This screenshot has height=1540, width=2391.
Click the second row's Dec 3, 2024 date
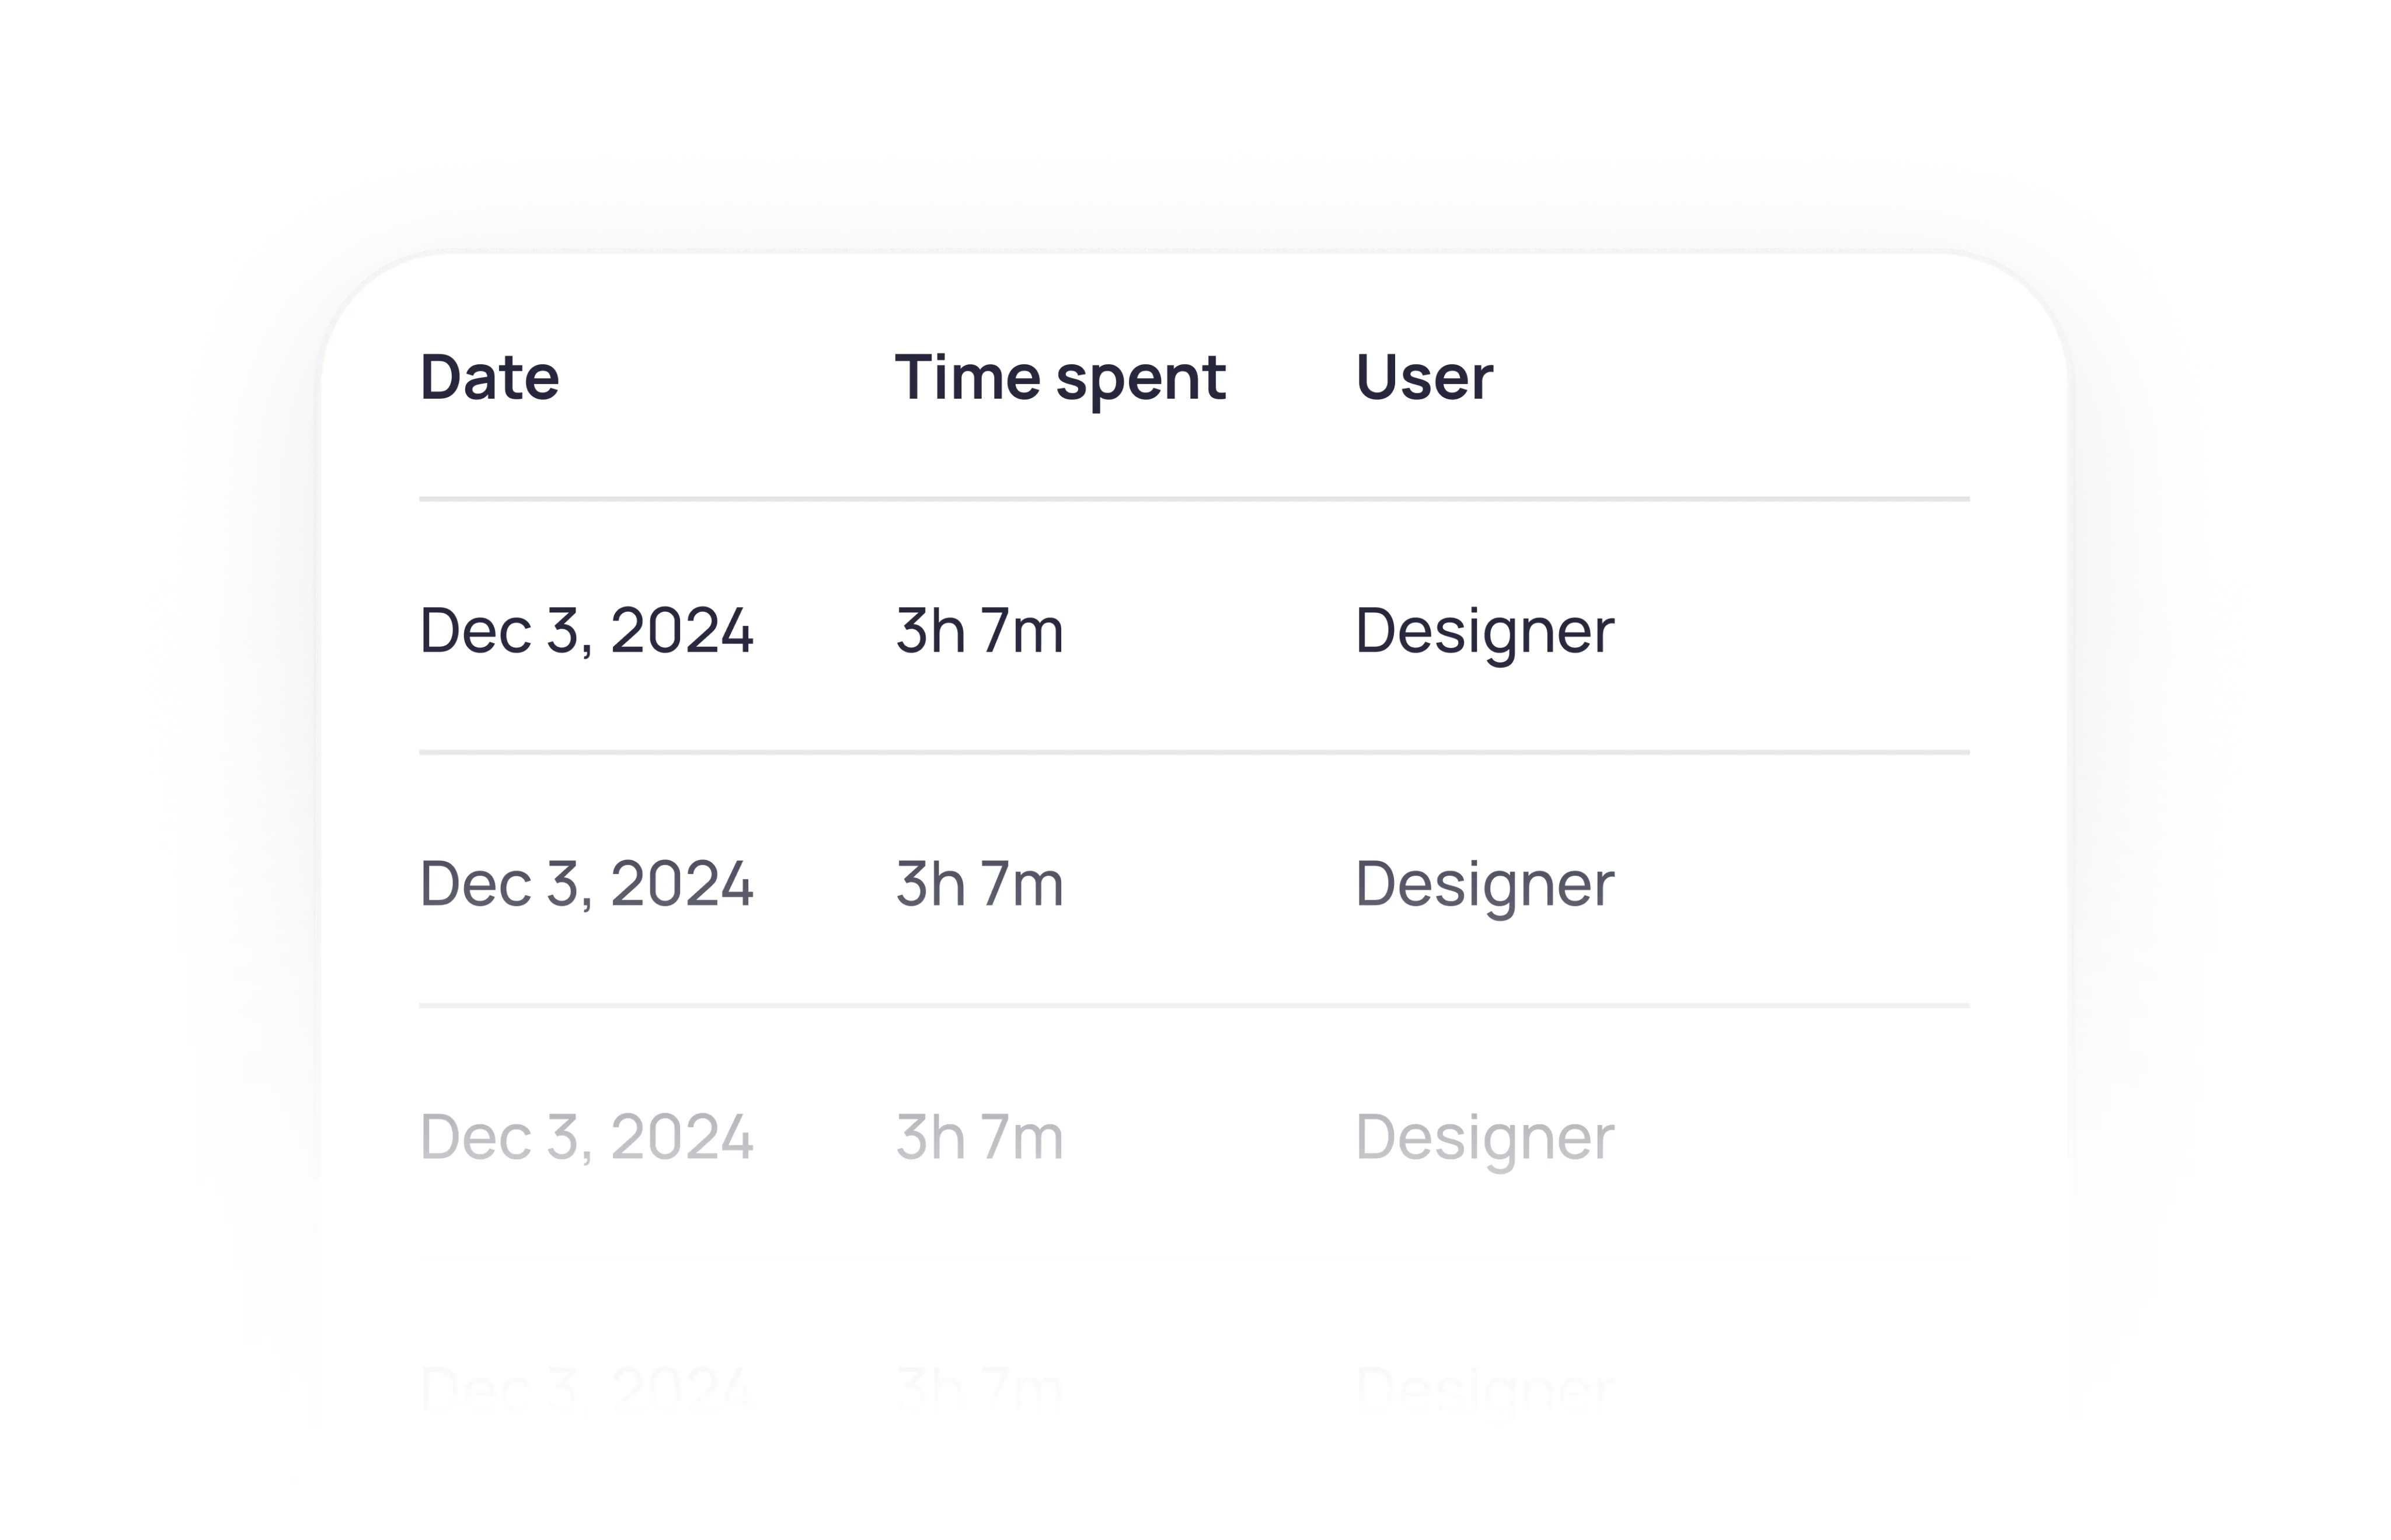tap(586, 883)
